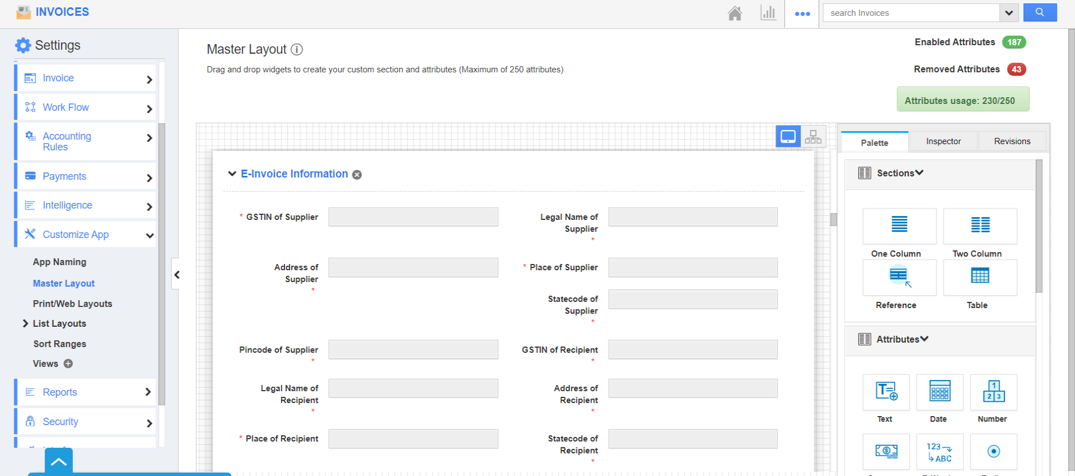1075x476 pixels.
Task: Click the three-dots more options icon
Action: coord(802,14)
